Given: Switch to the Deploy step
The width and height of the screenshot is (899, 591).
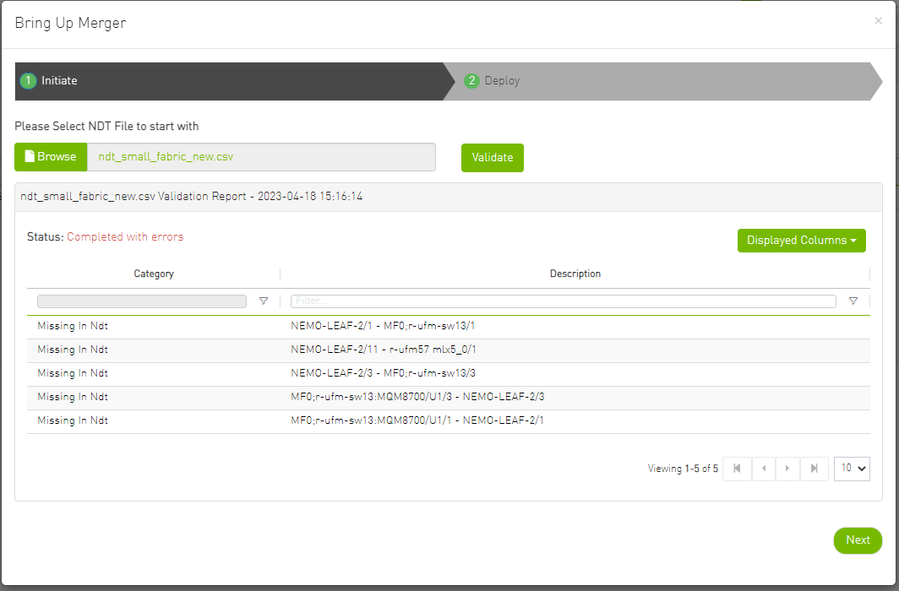Looking at the screenshot, I should coord(502,81).
